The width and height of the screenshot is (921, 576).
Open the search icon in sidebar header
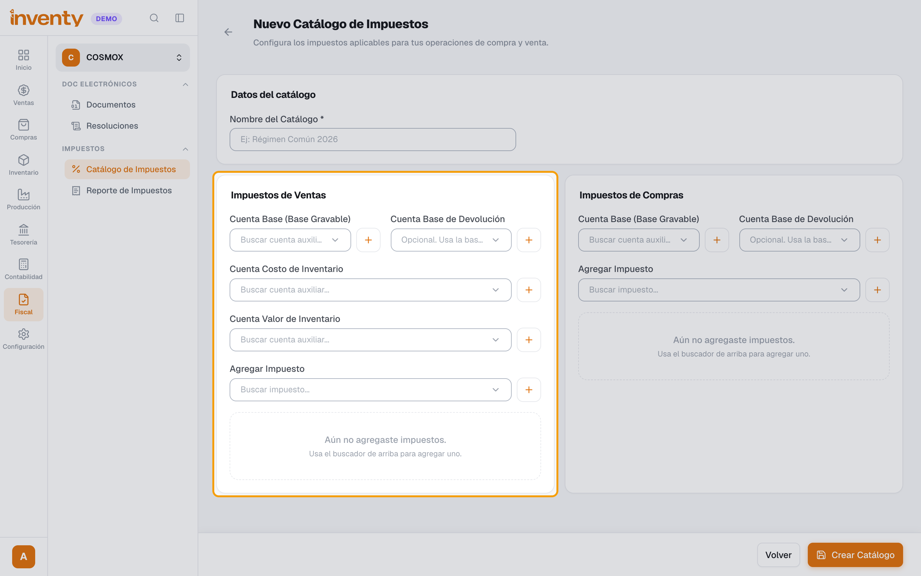[154, 18]
